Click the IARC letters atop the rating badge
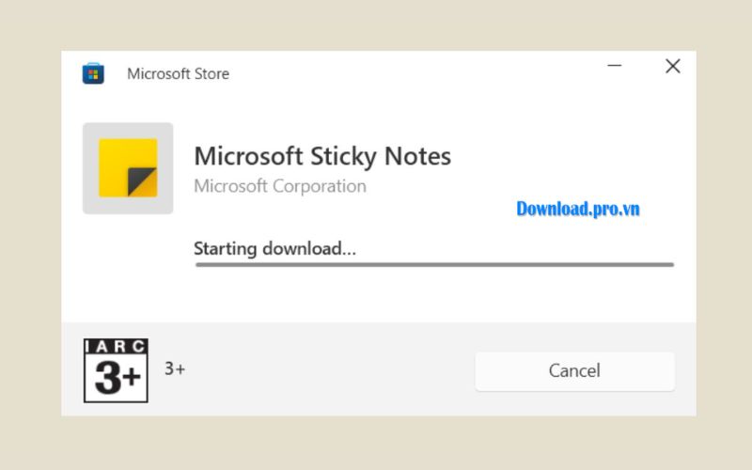This screenshot has height=470, width=752. [x=116, y=347]
